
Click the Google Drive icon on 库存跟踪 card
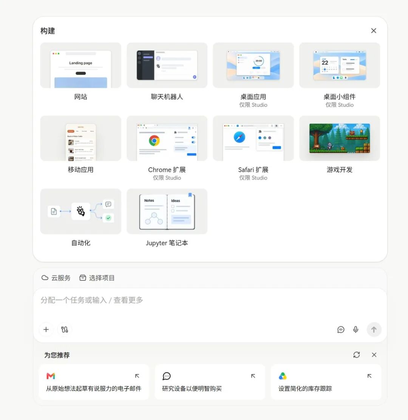coord(283,376)
